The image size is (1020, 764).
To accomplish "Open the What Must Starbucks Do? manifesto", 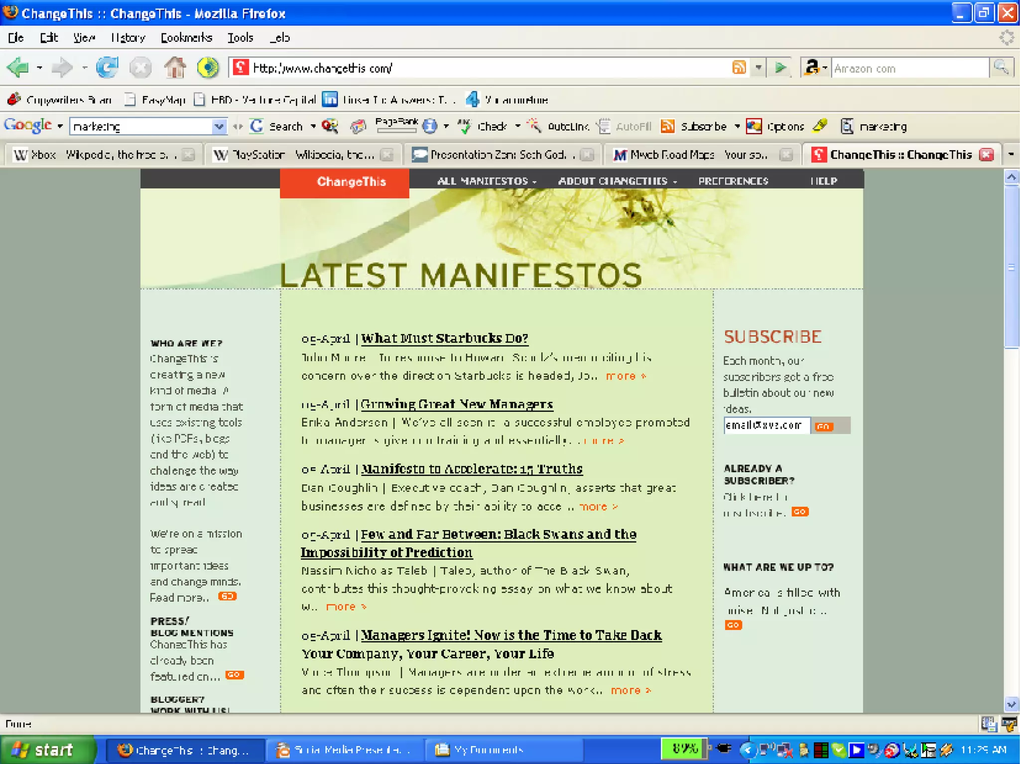I will click(x=444, y=338).
